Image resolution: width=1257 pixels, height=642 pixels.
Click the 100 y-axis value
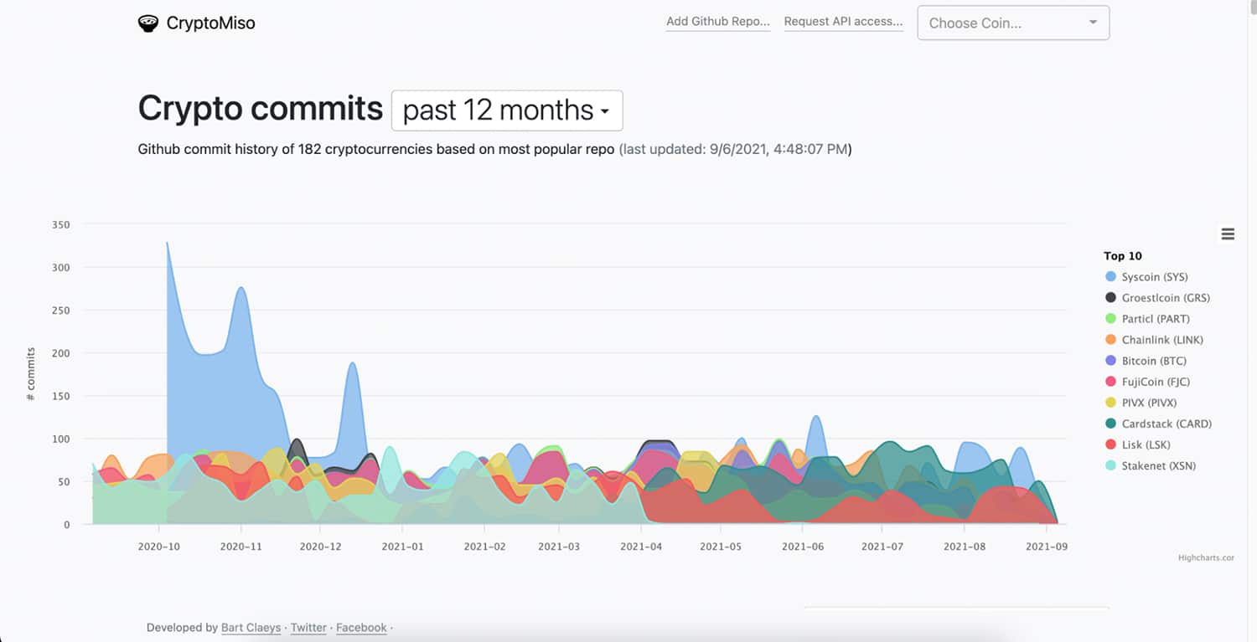click(x=60, y=439)
